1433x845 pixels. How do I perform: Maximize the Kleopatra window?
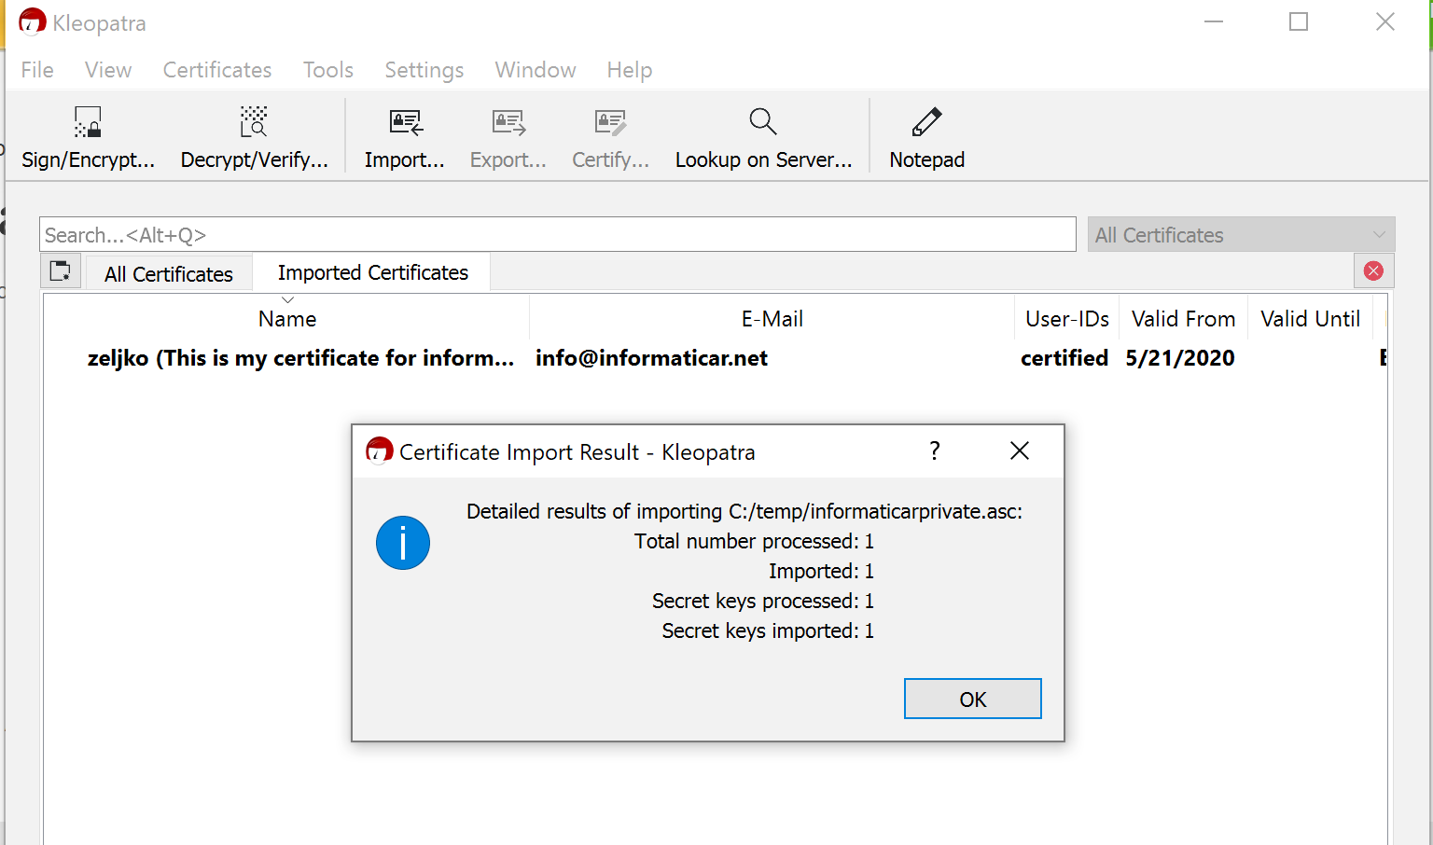pyautogui.click(x=1299, y=21)
